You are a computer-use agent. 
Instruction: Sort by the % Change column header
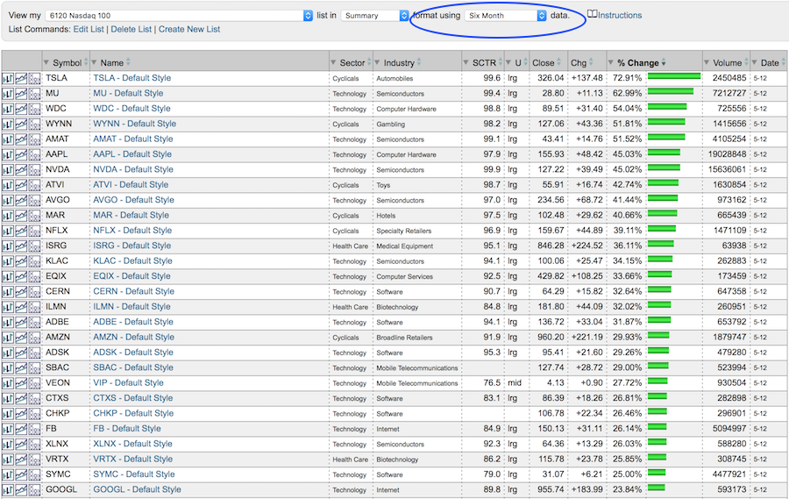(x=637, y=62)
